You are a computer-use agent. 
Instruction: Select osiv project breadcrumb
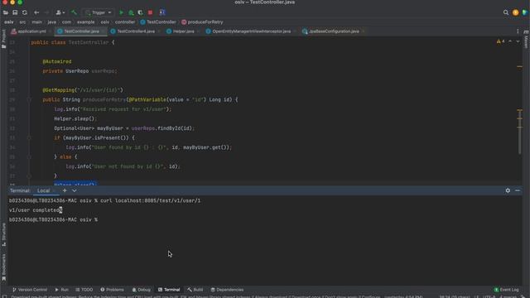coord(9,22)
